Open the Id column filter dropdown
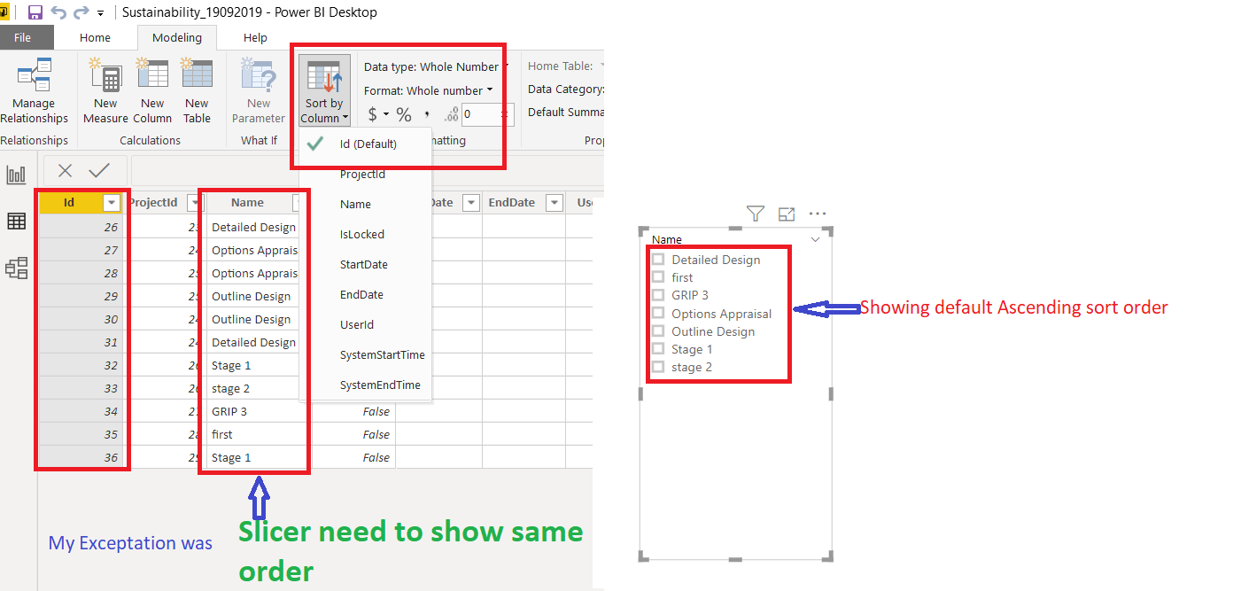1233x591 pixels. (x=112, y=203)
